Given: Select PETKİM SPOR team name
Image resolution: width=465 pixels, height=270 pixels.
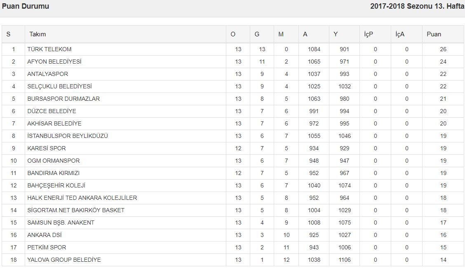Looking at the screenshot, I should click(x=47, y=247).
